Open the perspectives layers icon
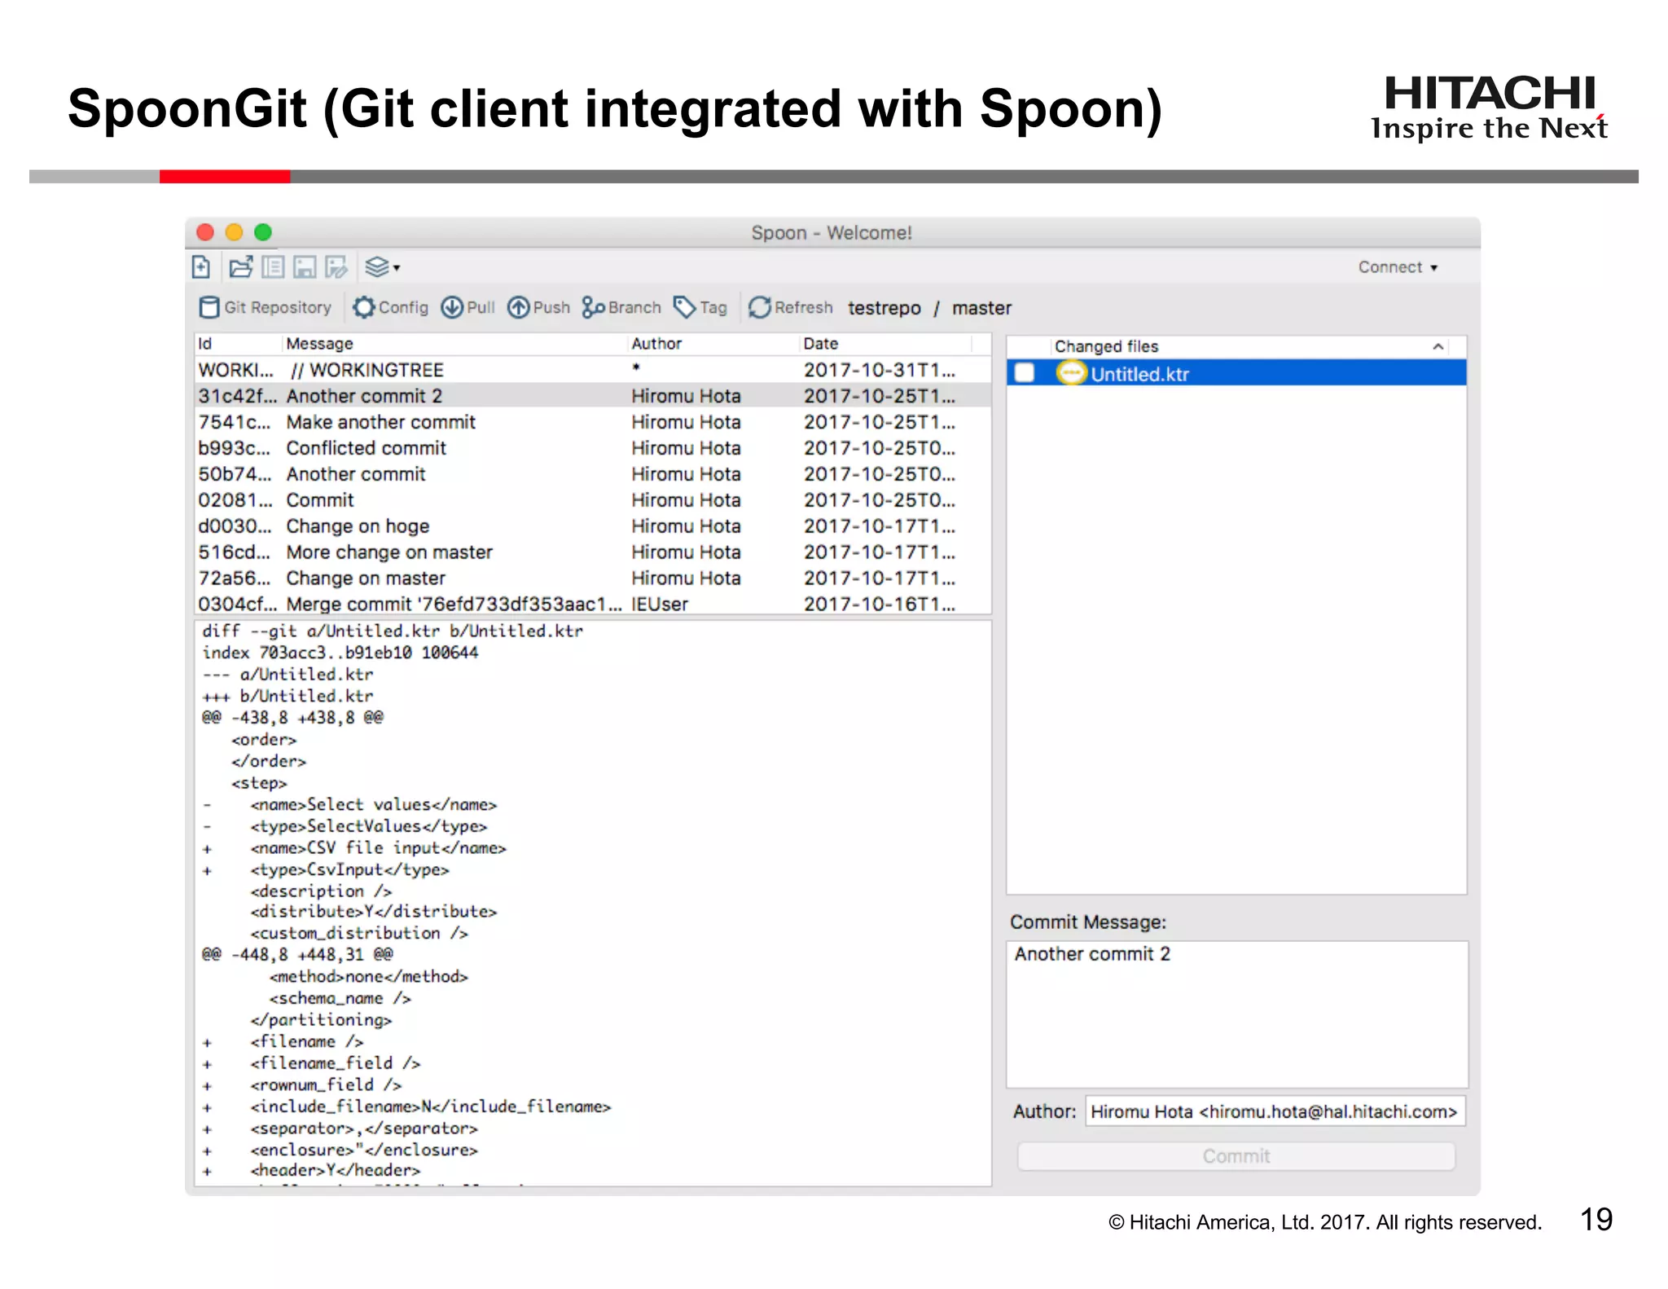The width and height of the screenshot is (1668, 1289). (x=376, y=266)
